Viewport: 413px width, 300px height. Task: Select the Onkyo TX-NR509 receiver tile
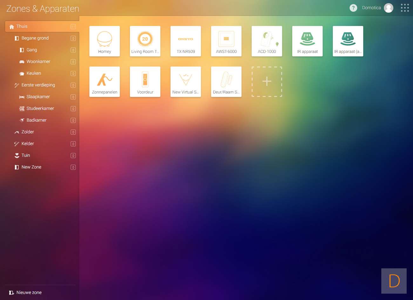point(186,41)
